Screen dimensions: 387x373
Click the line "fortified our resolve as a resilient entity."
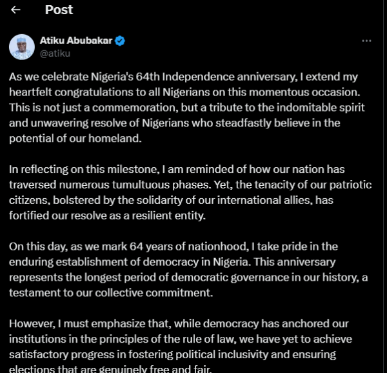(x=107, y=216)
